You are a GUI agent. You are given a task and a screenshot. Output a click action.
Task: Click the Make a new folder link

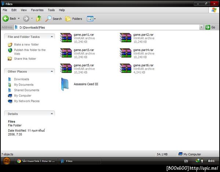click(x=26, y=45)
